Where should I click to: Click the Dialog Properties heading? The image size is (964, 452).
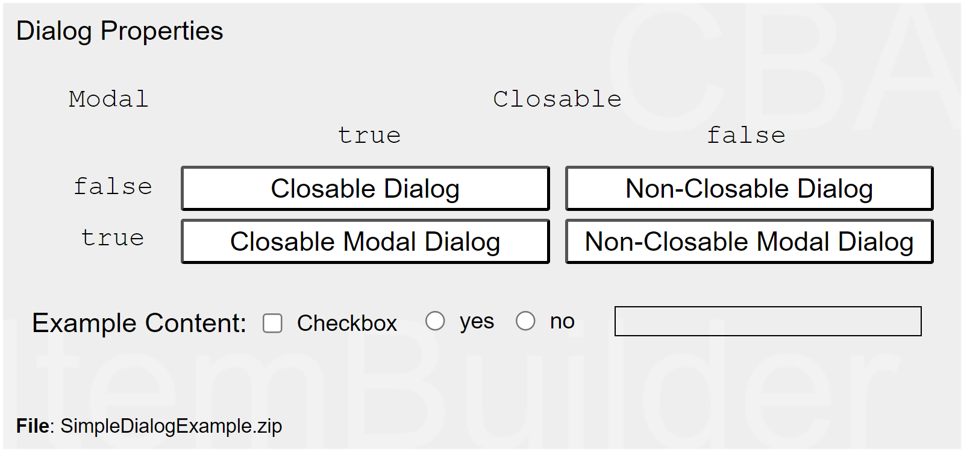coord(119,31)
